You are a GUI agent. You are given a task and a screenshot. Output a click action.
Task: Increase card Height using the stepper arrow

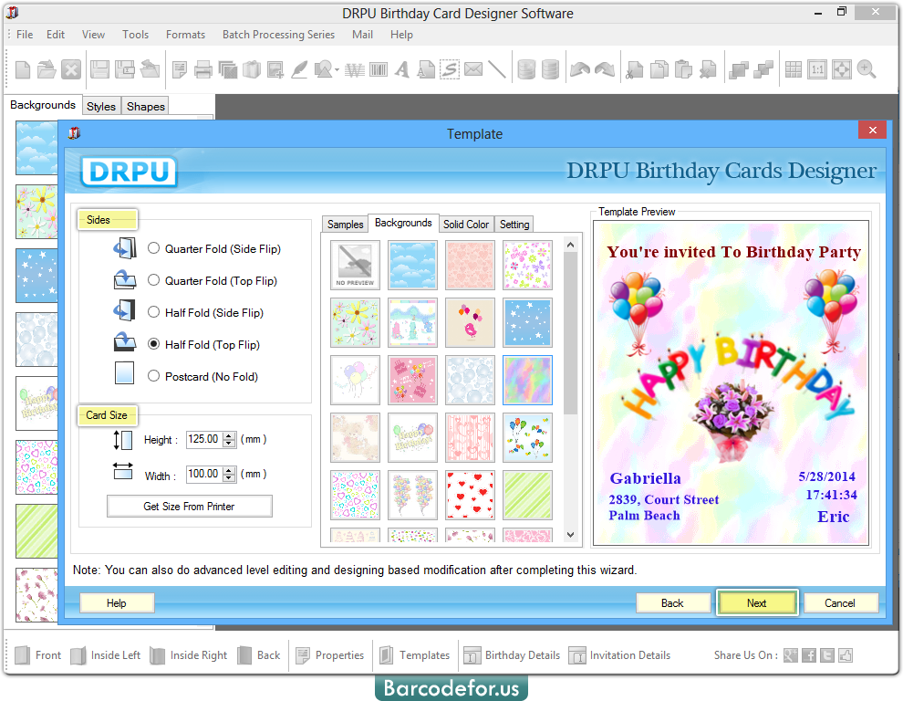[x=229, y=435]
